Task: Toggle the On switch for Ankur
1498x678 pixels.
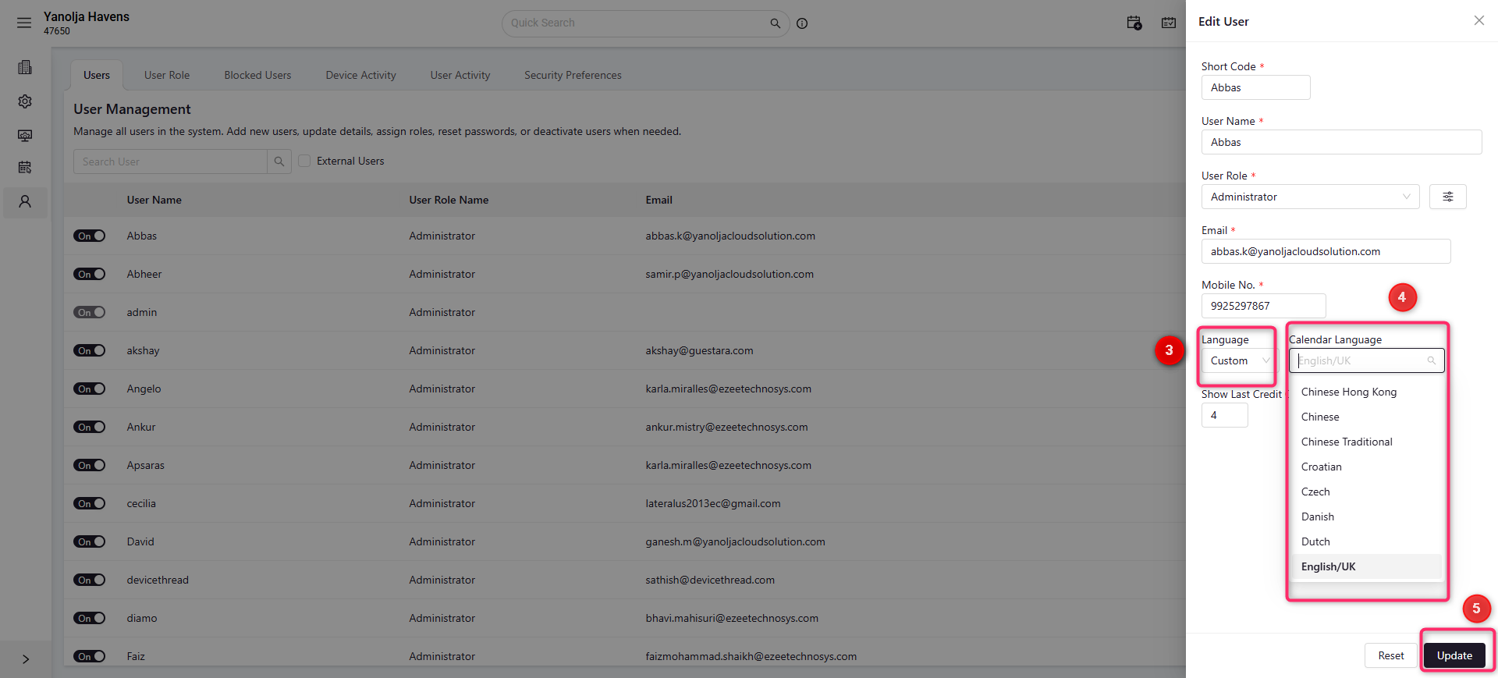Action: [90, 427]
